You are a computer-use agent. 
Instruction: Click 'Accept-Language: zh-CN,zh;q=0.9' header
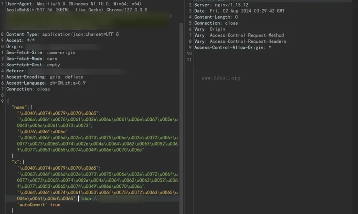[x=46, y=83]
